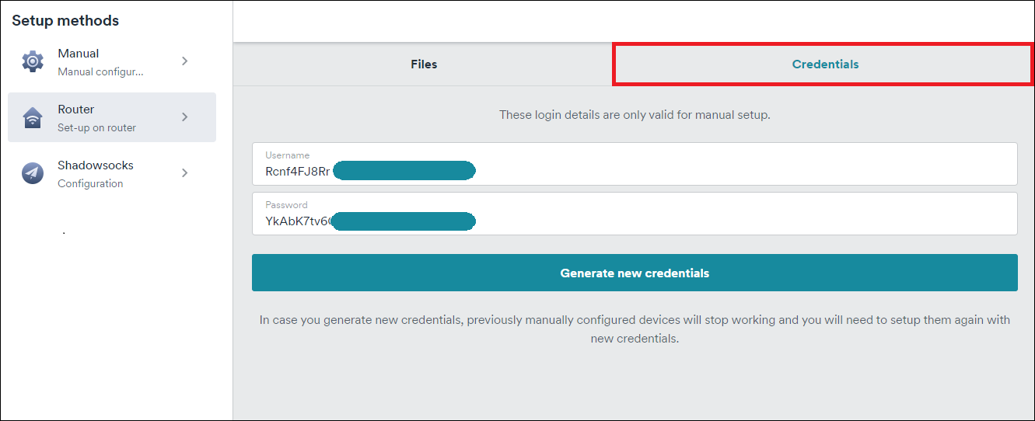Viewport: 1035px width, 421px height.
Task: Click inside the Username field
Action: (635, 164)
